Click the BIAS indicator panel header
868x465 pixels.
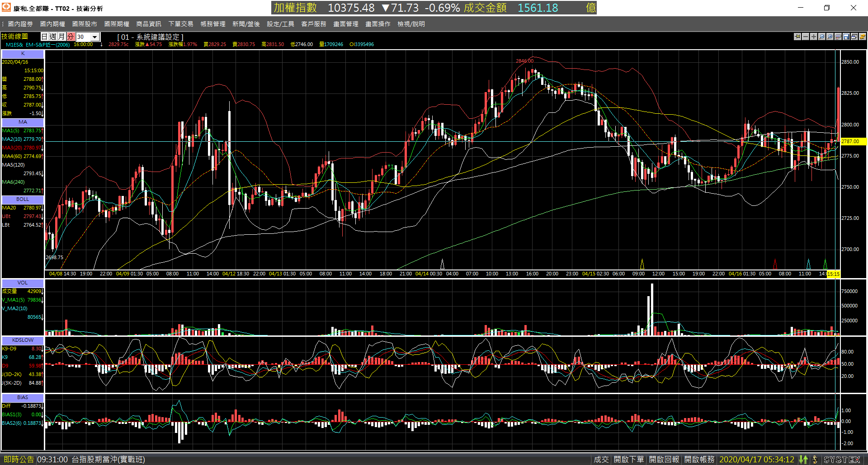click(x=23, y=398)
